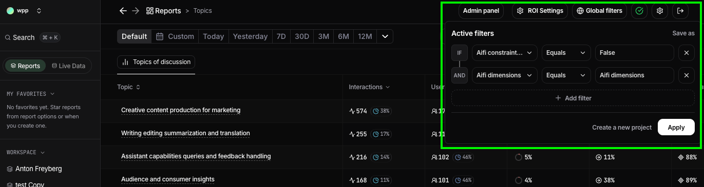The height and width of the screenshot is (187, 704).
Task: Click the Topics breadcrumb text
Action: pyautogui.click(x=202, y=10)
